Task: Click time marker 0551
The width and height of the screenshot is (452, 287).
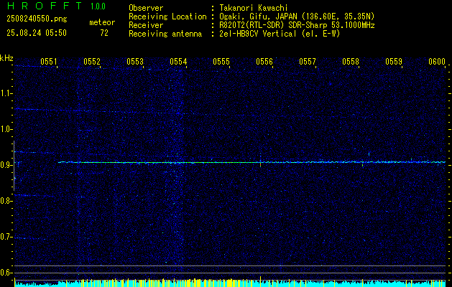Action: 48,62
